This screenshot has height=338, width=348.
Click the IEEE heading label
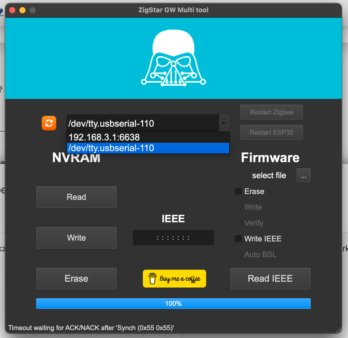click(173, 219)
